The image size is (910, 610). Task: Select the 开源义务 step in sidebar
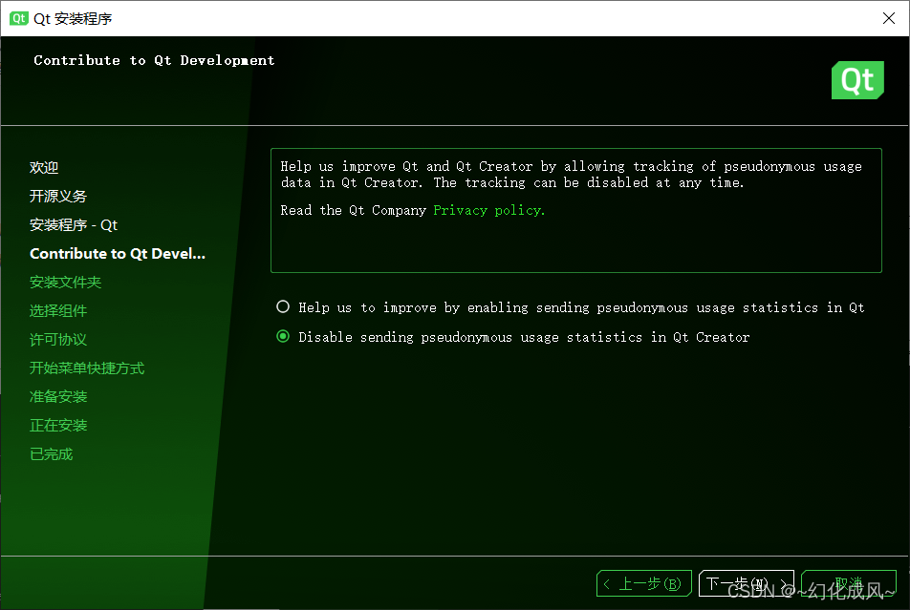coord(58,196)
